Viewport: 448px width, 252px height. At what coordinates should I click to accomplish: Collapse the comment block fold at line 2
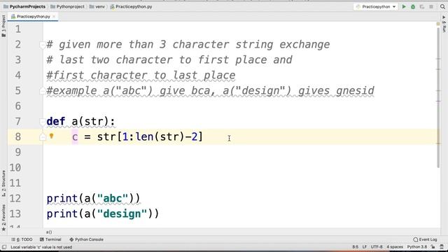pos(42,45)
